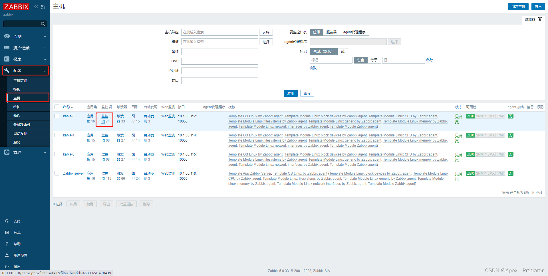Toggle sidebar hide mode icon
This screenshot has height=276, width=548.
click(43, 7)
